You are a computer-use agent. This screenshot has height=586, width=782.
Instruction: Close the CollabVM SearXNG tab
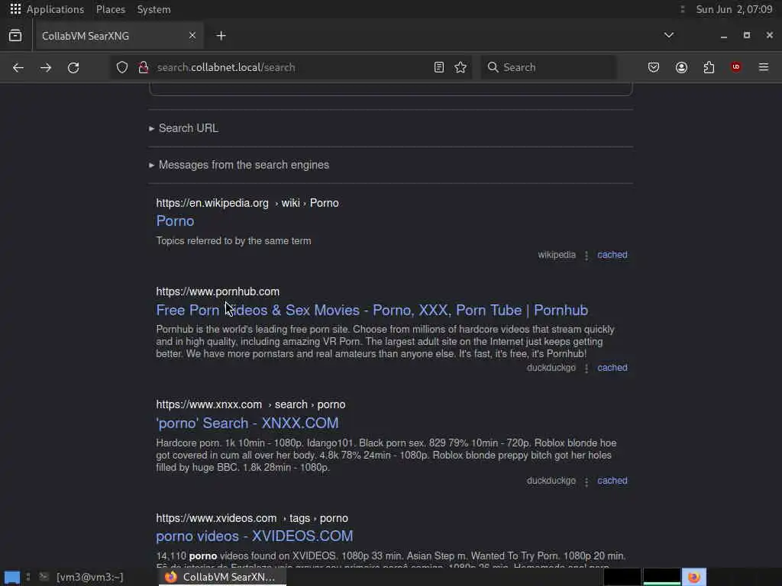[192, 35]
